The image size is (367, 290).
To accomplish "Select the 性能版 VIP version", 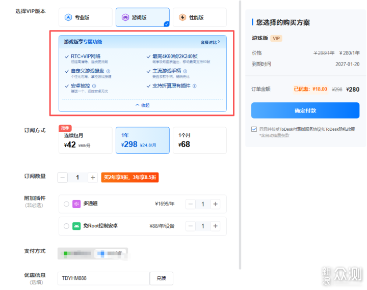I will [200, 17].
